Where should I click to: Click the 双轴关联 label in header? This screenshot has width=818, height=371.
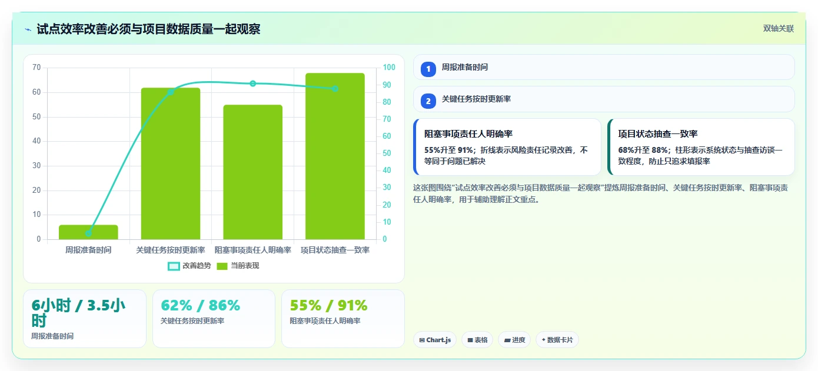tap(779, 29)
